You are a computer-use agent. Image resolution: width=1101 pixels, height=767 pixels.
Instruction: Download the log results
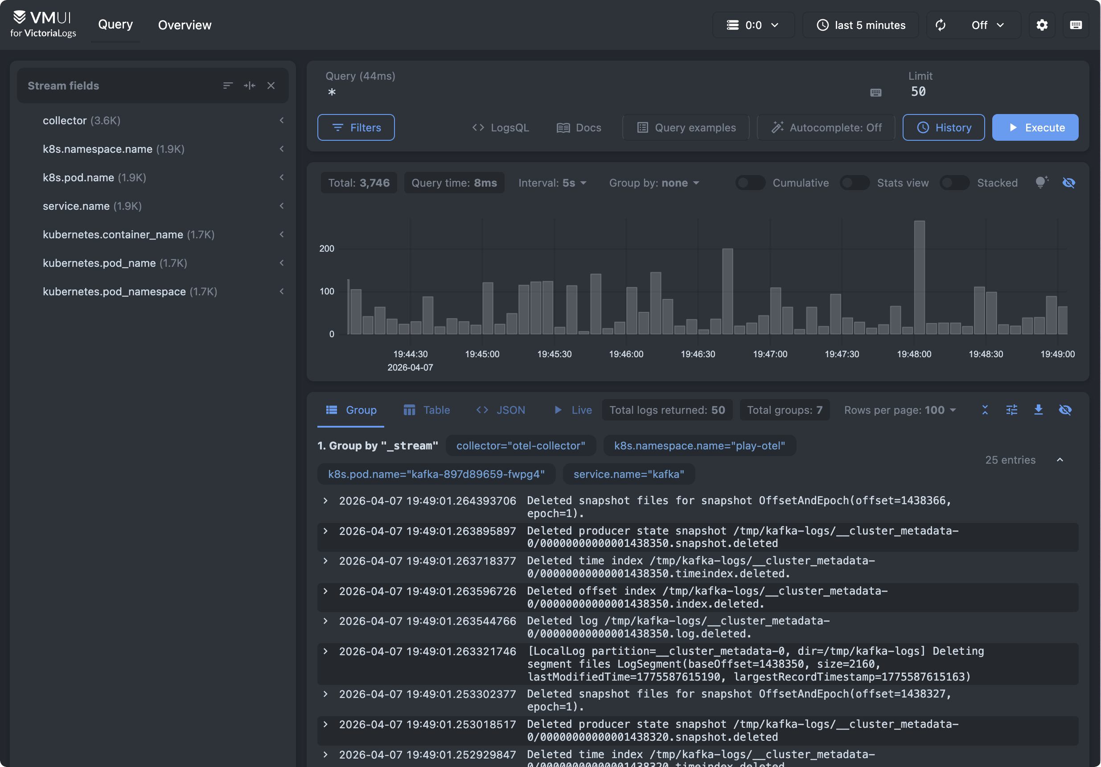tap(1039, 410)
